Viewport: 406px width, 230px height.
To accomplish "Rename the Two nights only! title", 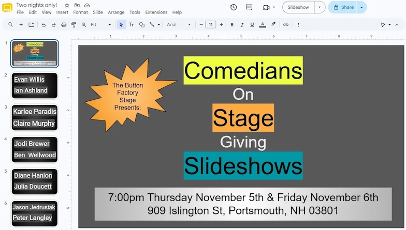I will 36,5.
